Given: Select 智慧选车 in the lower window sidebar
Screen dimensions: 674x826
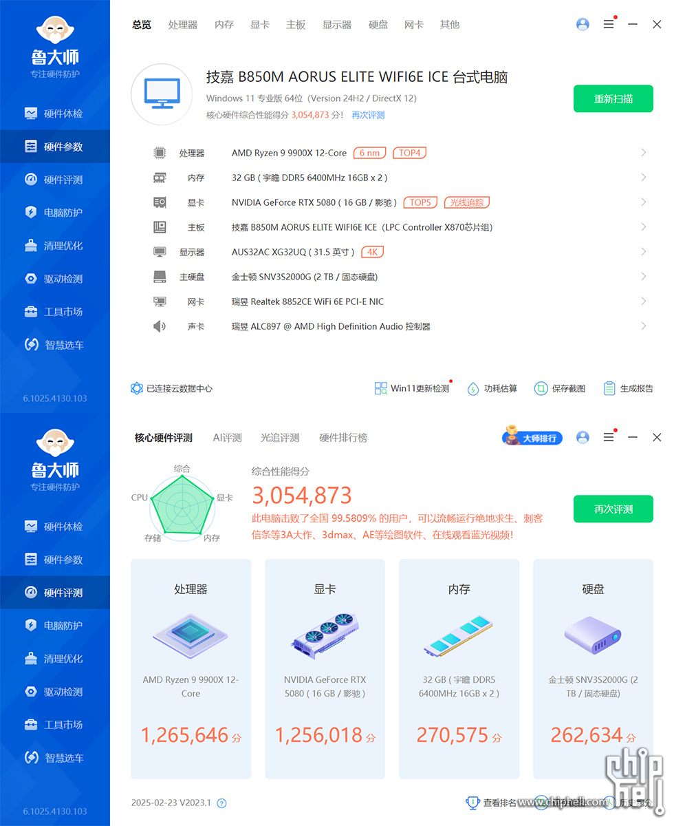Looking at the screenshot, I should coord(55,758).
